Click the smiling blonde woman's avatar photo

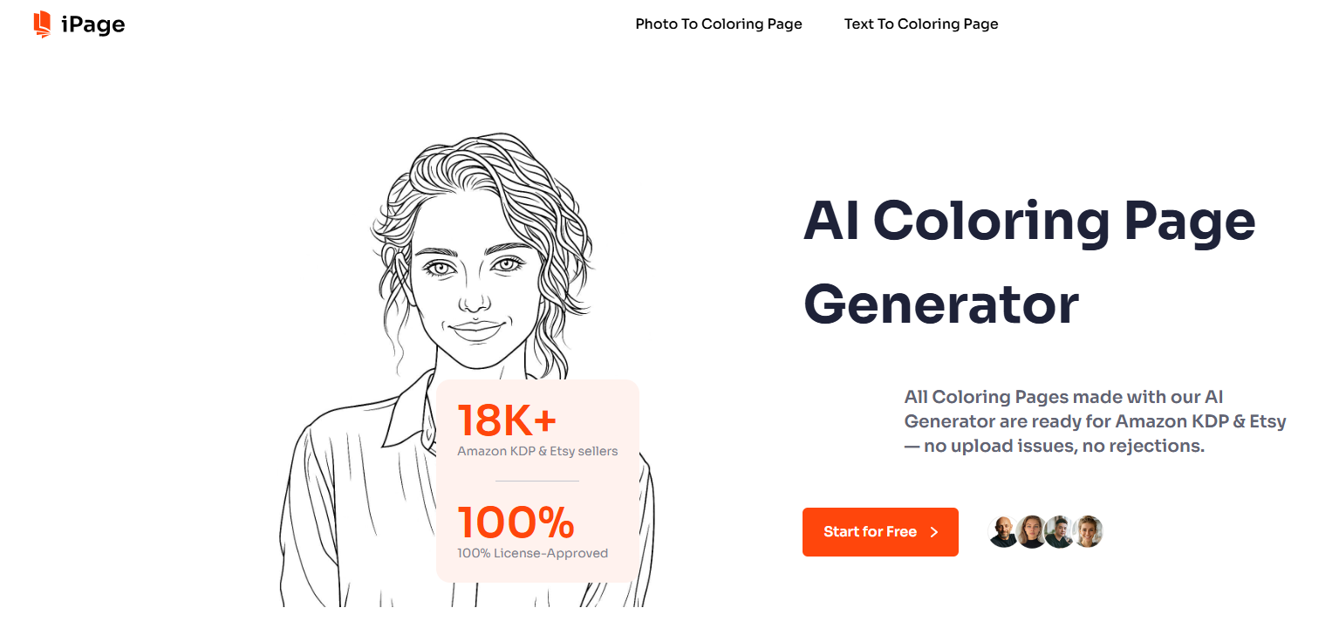point(1089,531)
